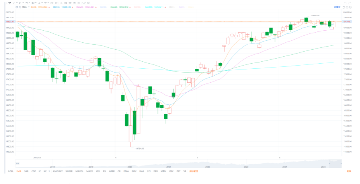Click the left 19630.97 current price tag
Viewport: 360px width, 184px height.
point(10,22)
